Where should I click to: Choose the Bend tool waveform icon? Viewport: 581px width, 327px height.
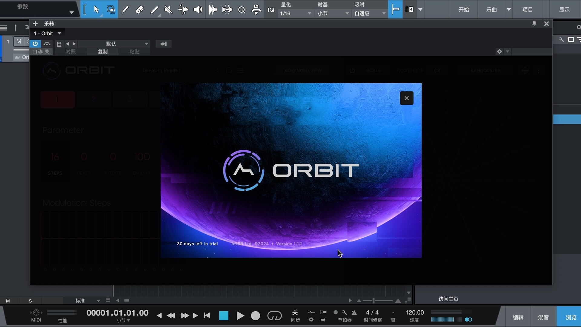coord(183,10)
